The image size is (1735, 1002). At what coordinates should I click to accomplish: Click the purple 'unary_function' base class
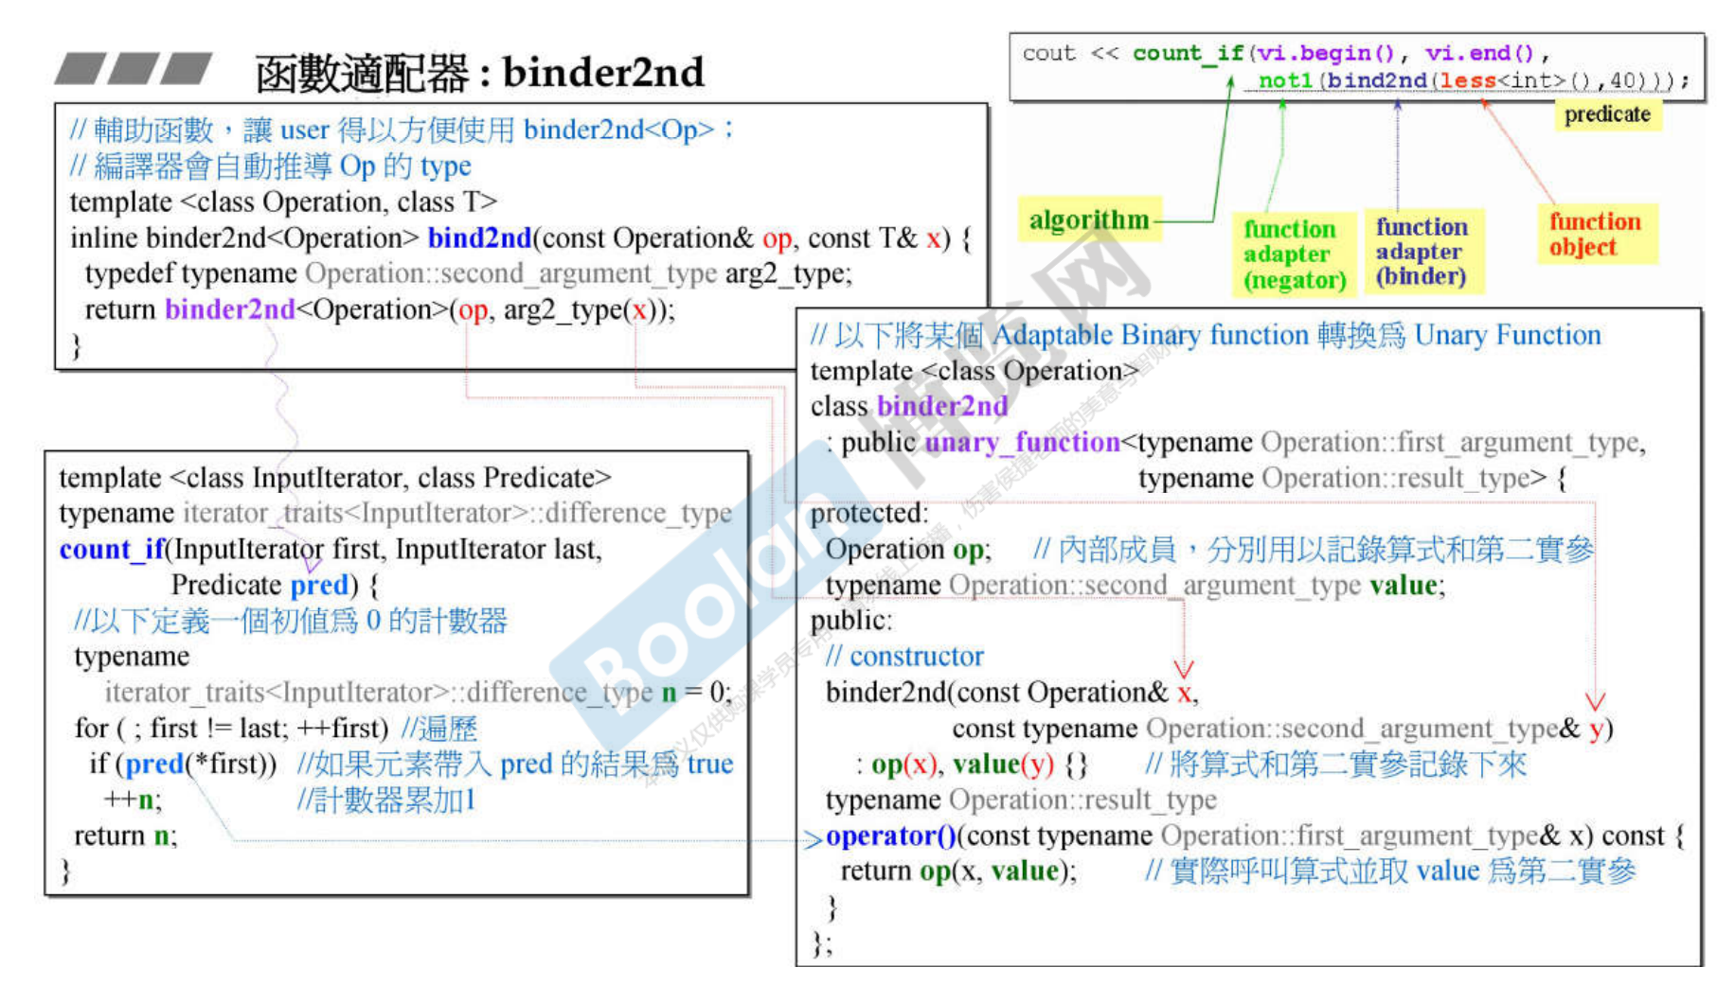tap(1023, 442)
